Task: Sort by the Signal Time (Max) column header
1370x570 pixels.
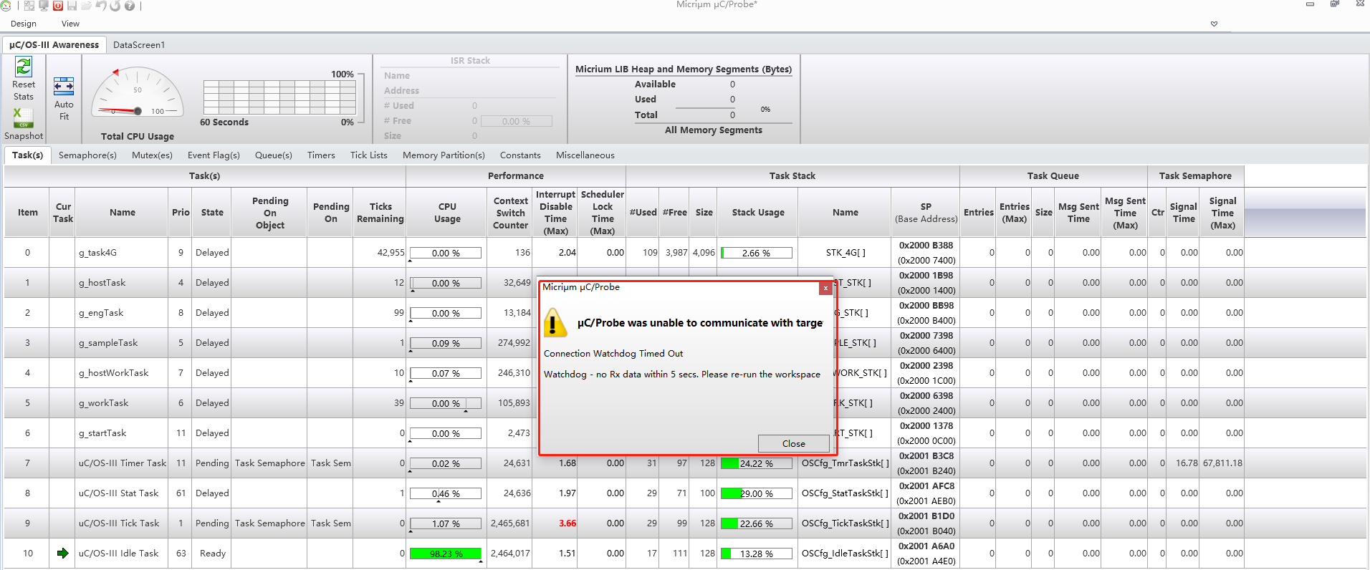Action: (1222, 213)
